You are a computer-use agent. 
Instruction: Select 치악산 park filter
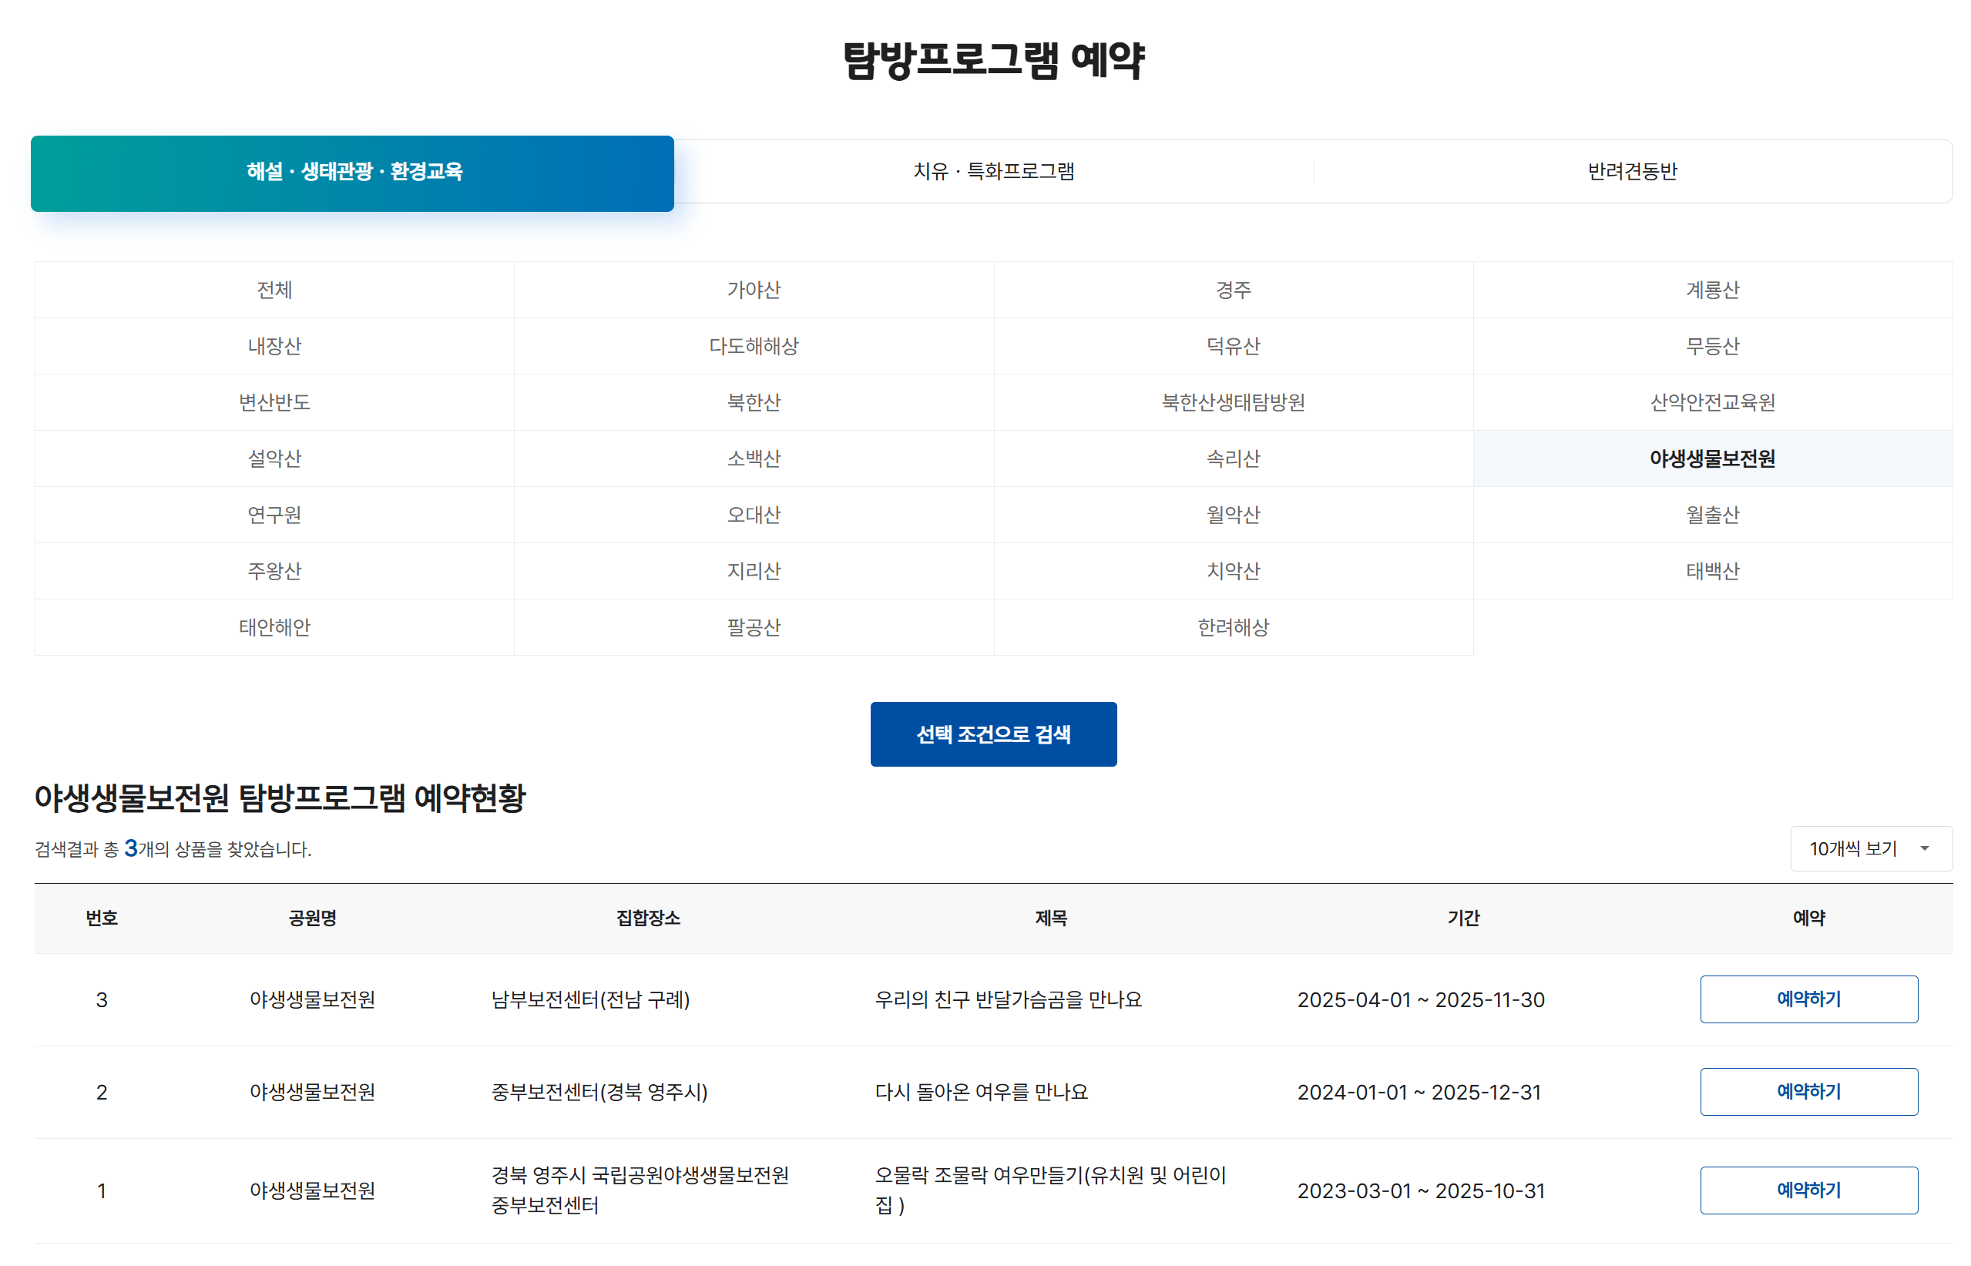[x=1233, y=570]
